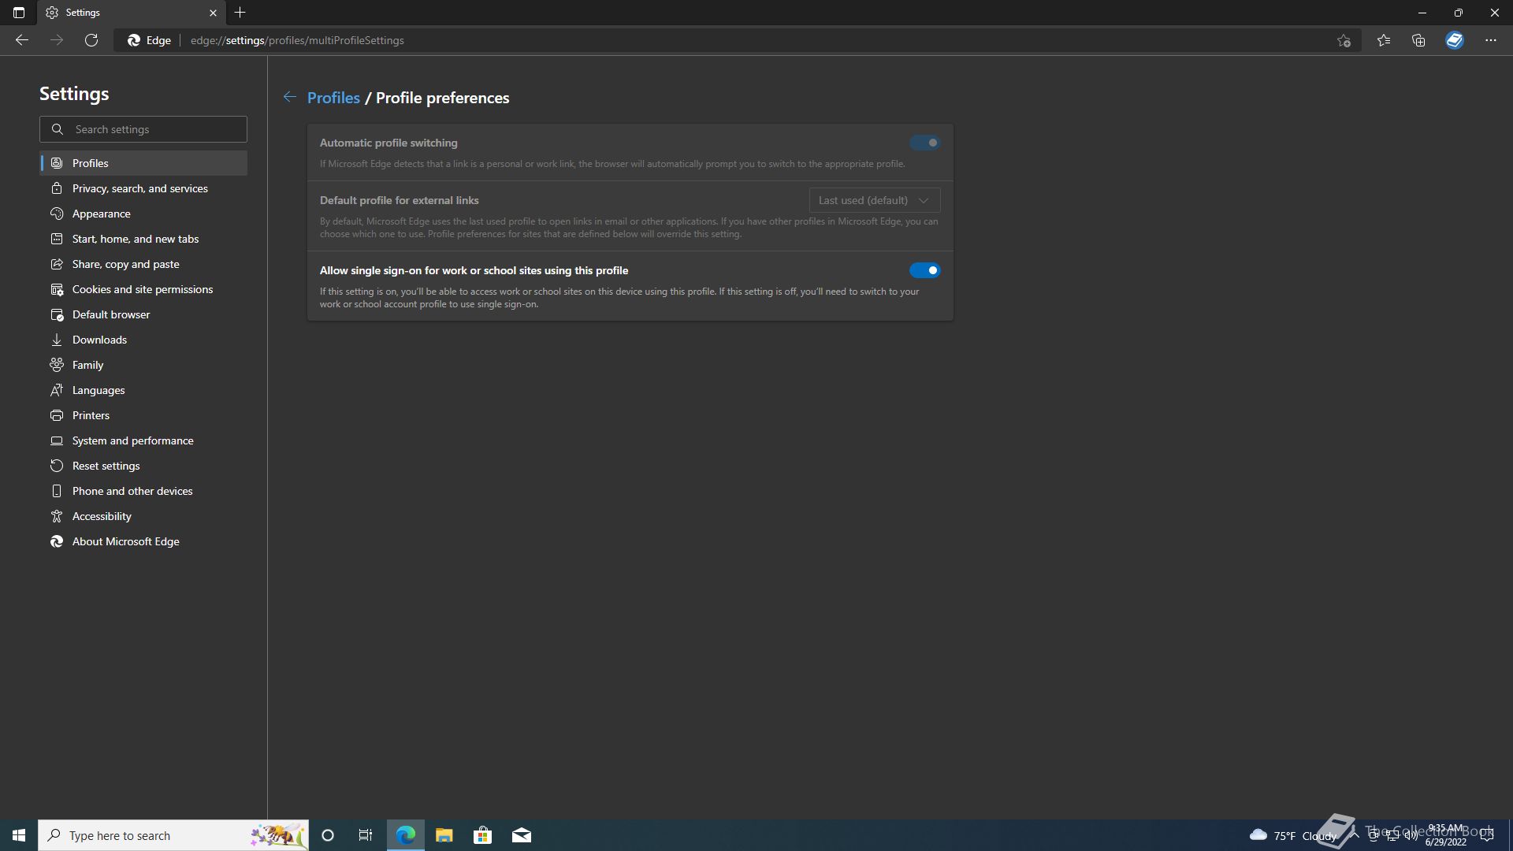Open the Favorites panel
Viewport: 1513px width, 851px height.
coord(1384,40)
